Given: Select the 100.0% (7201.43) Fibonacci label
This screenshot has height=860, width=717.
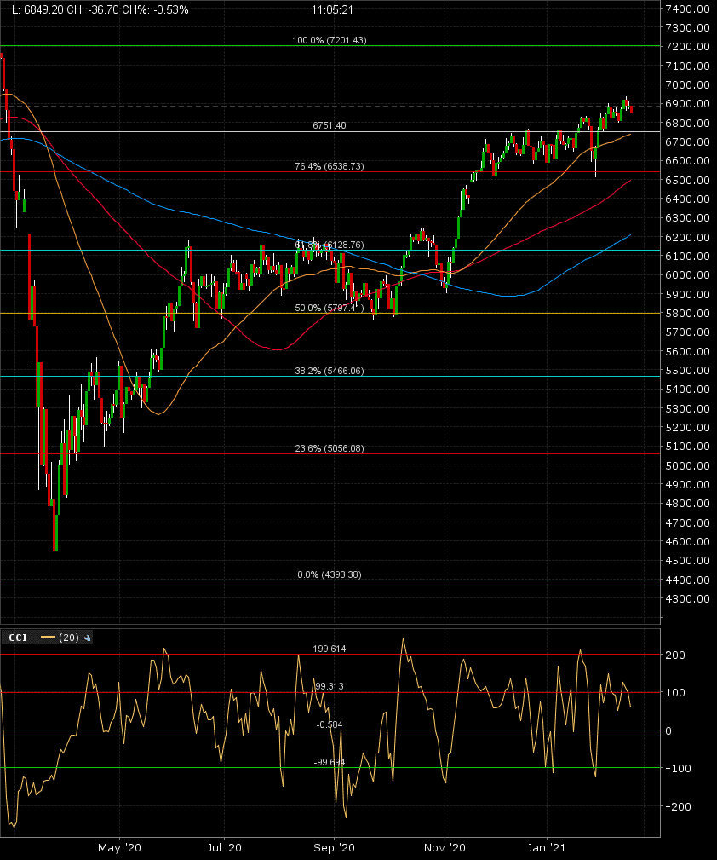Looking at the screenshot, I should click(x=329, y=40).
